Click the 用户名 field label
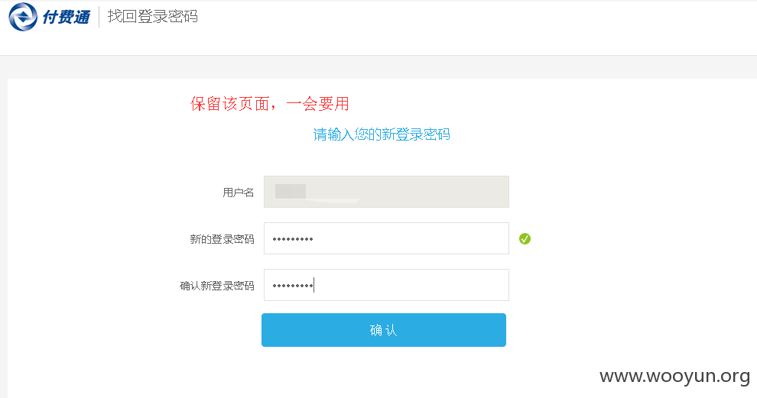The height and width of the screenshot is (398, 757). tap(238, 193)
